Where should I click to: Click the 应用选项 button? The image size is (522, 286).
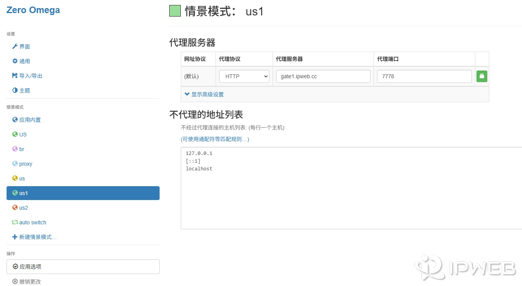point(83,266)
